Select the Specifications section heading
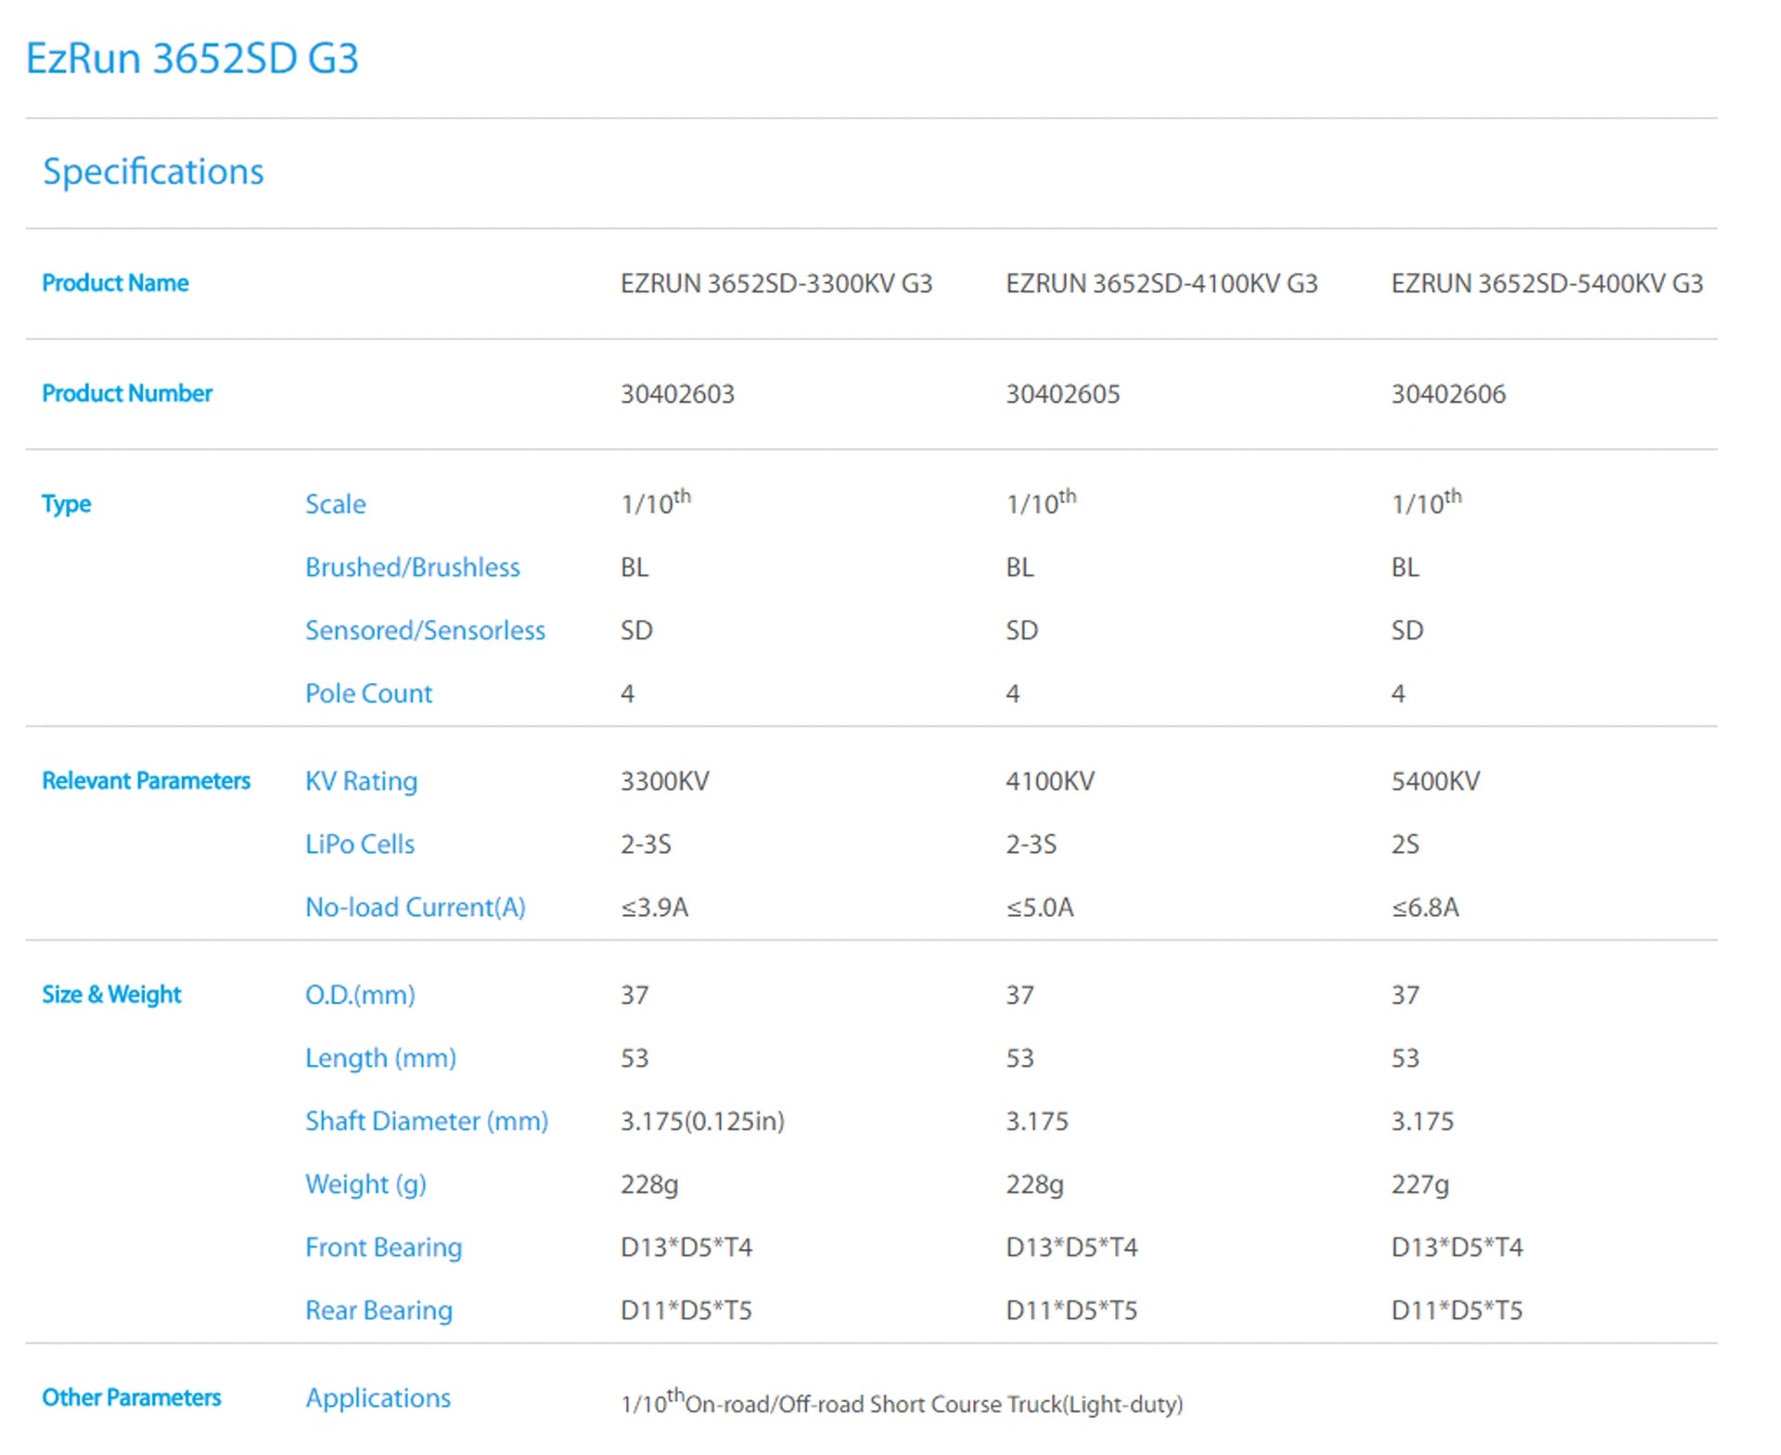 (x=153, y=172)
